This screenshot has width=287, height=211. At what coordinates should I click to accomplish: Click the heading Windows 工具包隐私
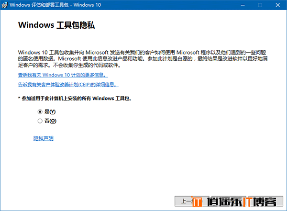[x=56, y=25]
